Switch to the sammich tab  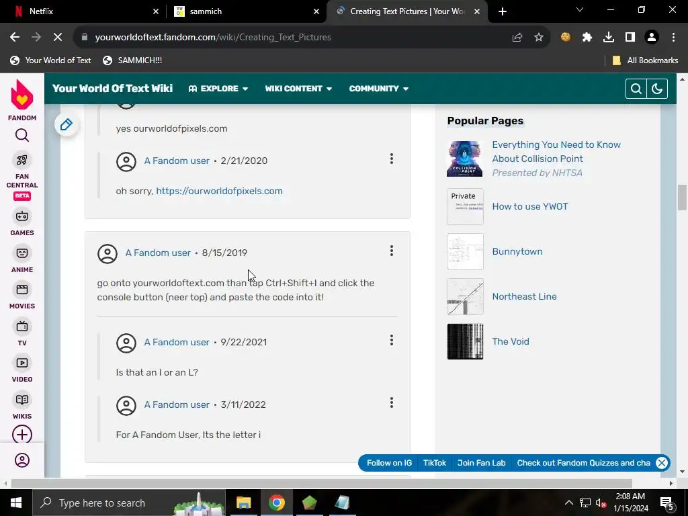pos(247,11)
